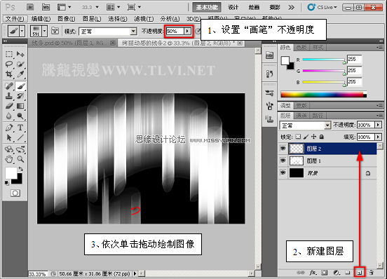The image size is (387, 279).
Task: Select the Blur tool
Action: 9,116
